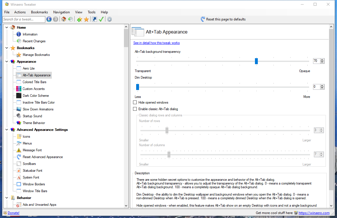This screenshot has width=337, height=218.
Task: Collapse the Home tree node
Action: (7, 28)
